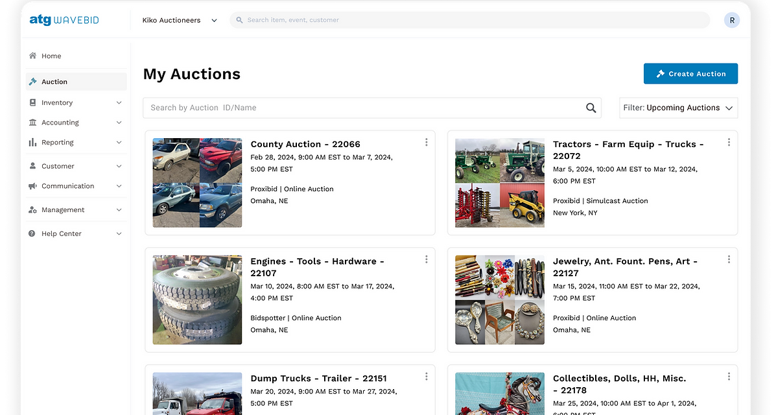The width and height of the screenshot is (776, 415).
Task: Open options menu for Engines - Tools - Hardware
Action: (426, 259)
